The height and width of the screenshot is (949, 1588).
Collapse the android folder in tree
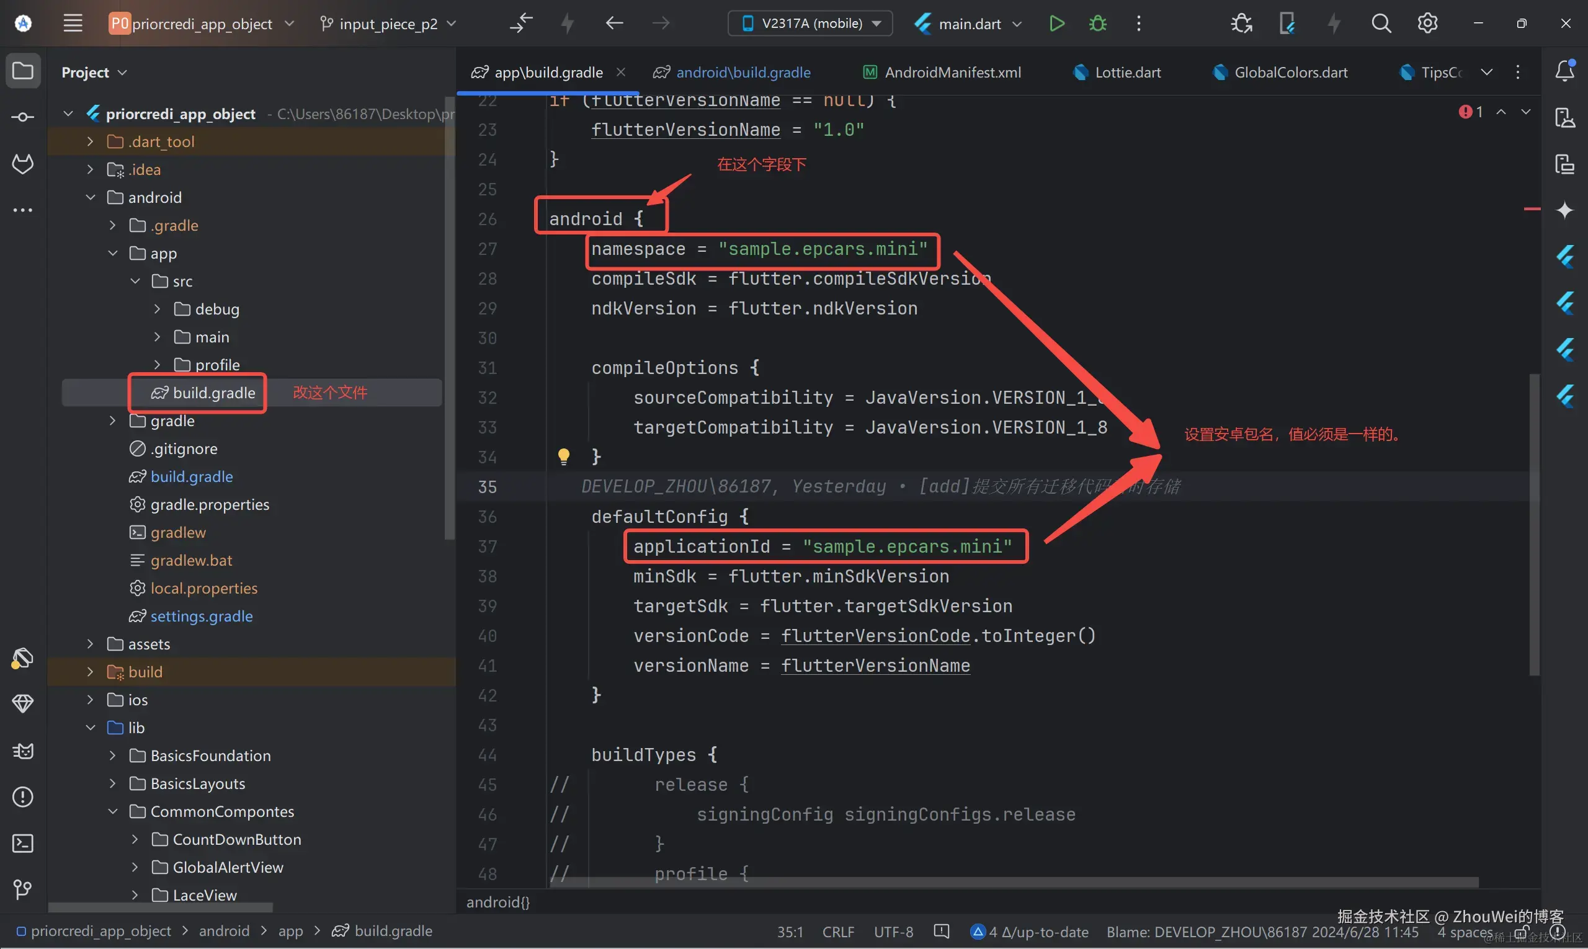coord(90,197)
